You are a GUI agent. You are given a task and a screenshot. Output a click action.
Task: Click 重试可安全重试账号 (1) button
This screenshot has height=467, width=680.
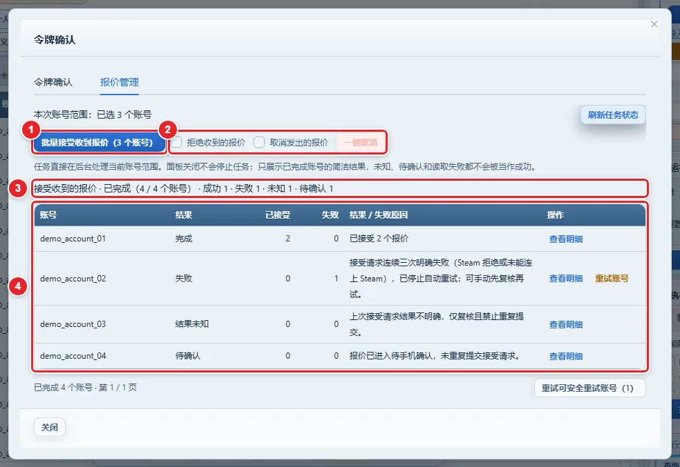[589, 388]
